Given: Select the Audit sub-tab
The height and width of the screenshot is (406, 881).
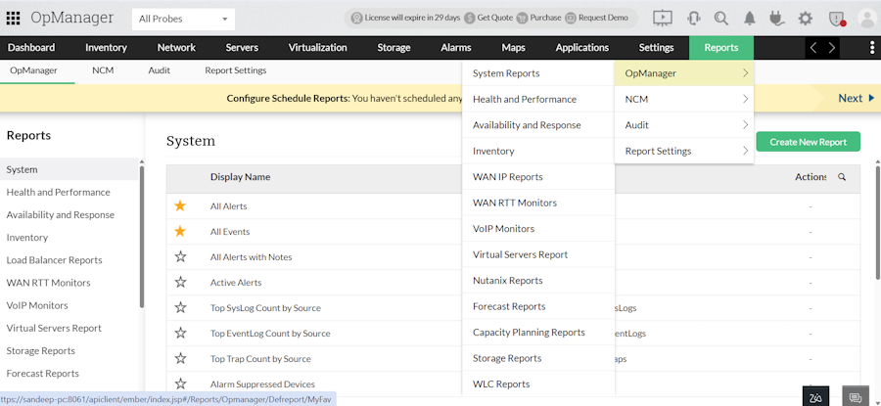Looking at the screenshot, I should click(159, 70).
